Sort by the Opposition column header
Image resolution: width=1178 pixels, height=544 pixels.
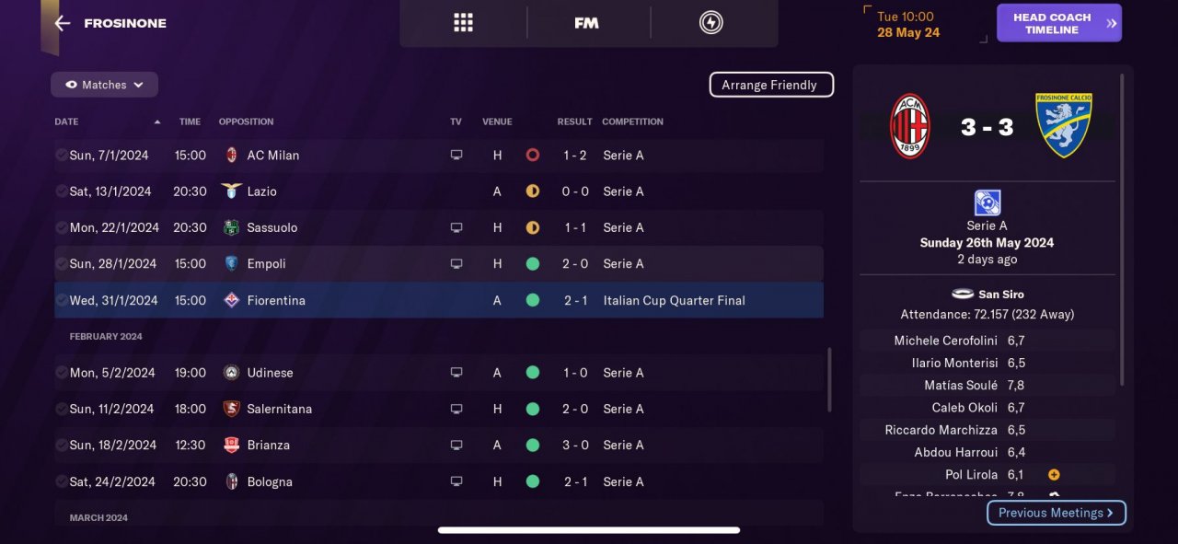(246, 122)
